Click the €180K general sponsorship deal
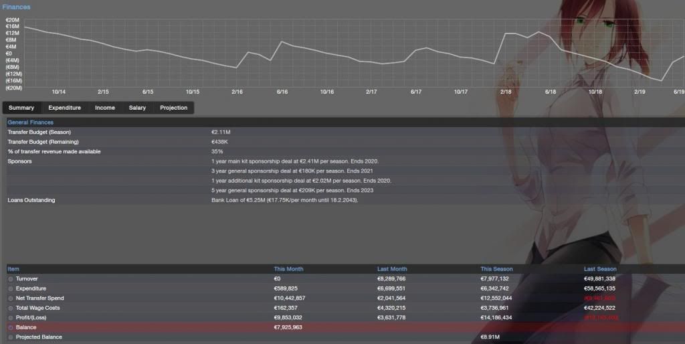The width and height of the screenshot is (685, 344). [292, 171]
